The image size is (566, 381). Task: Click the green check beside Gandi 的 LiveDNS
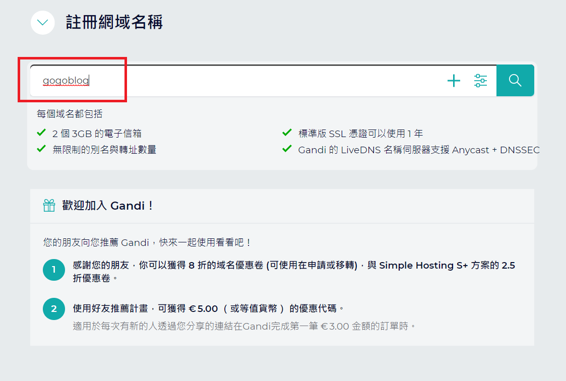[x=287, y=148]
